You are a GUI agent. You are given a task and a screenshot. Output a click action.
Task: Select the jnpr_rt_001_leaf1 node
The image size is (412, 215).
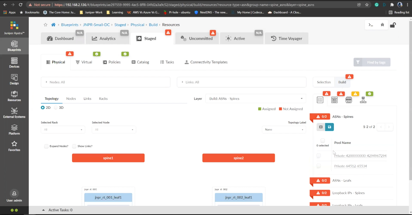click(108, 197)
